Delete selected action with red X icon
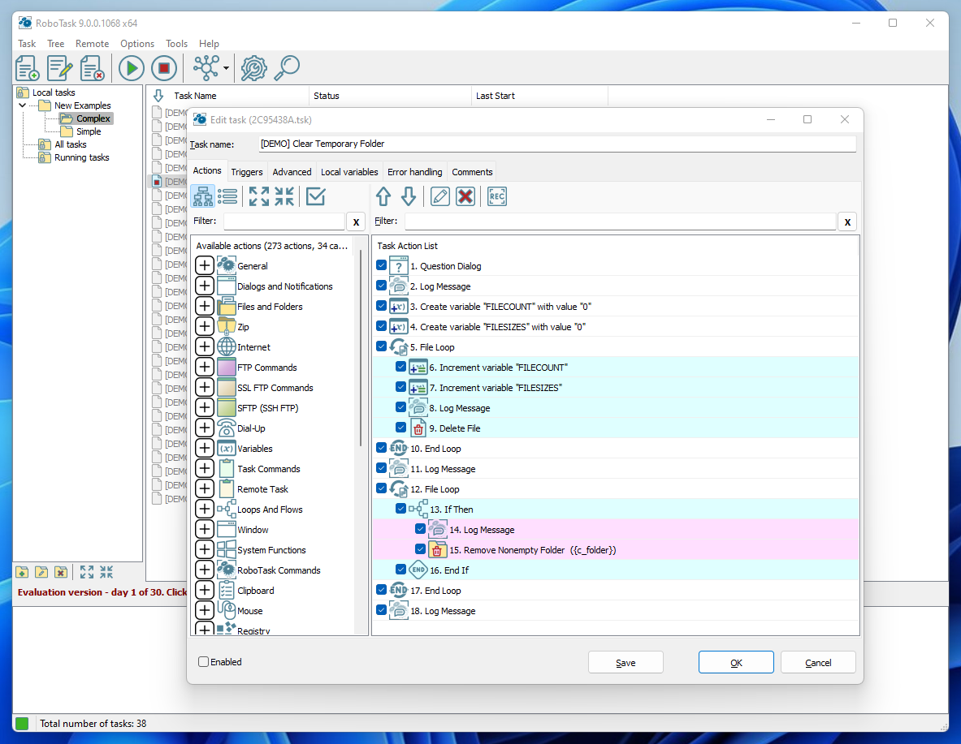961x744 pixels. (465, 196)
